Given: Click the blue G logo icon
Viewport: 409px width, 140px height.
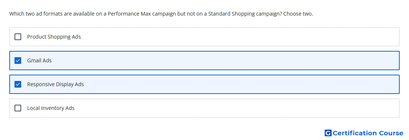Looking at the screenshot, I should click(x=328, y=133).
